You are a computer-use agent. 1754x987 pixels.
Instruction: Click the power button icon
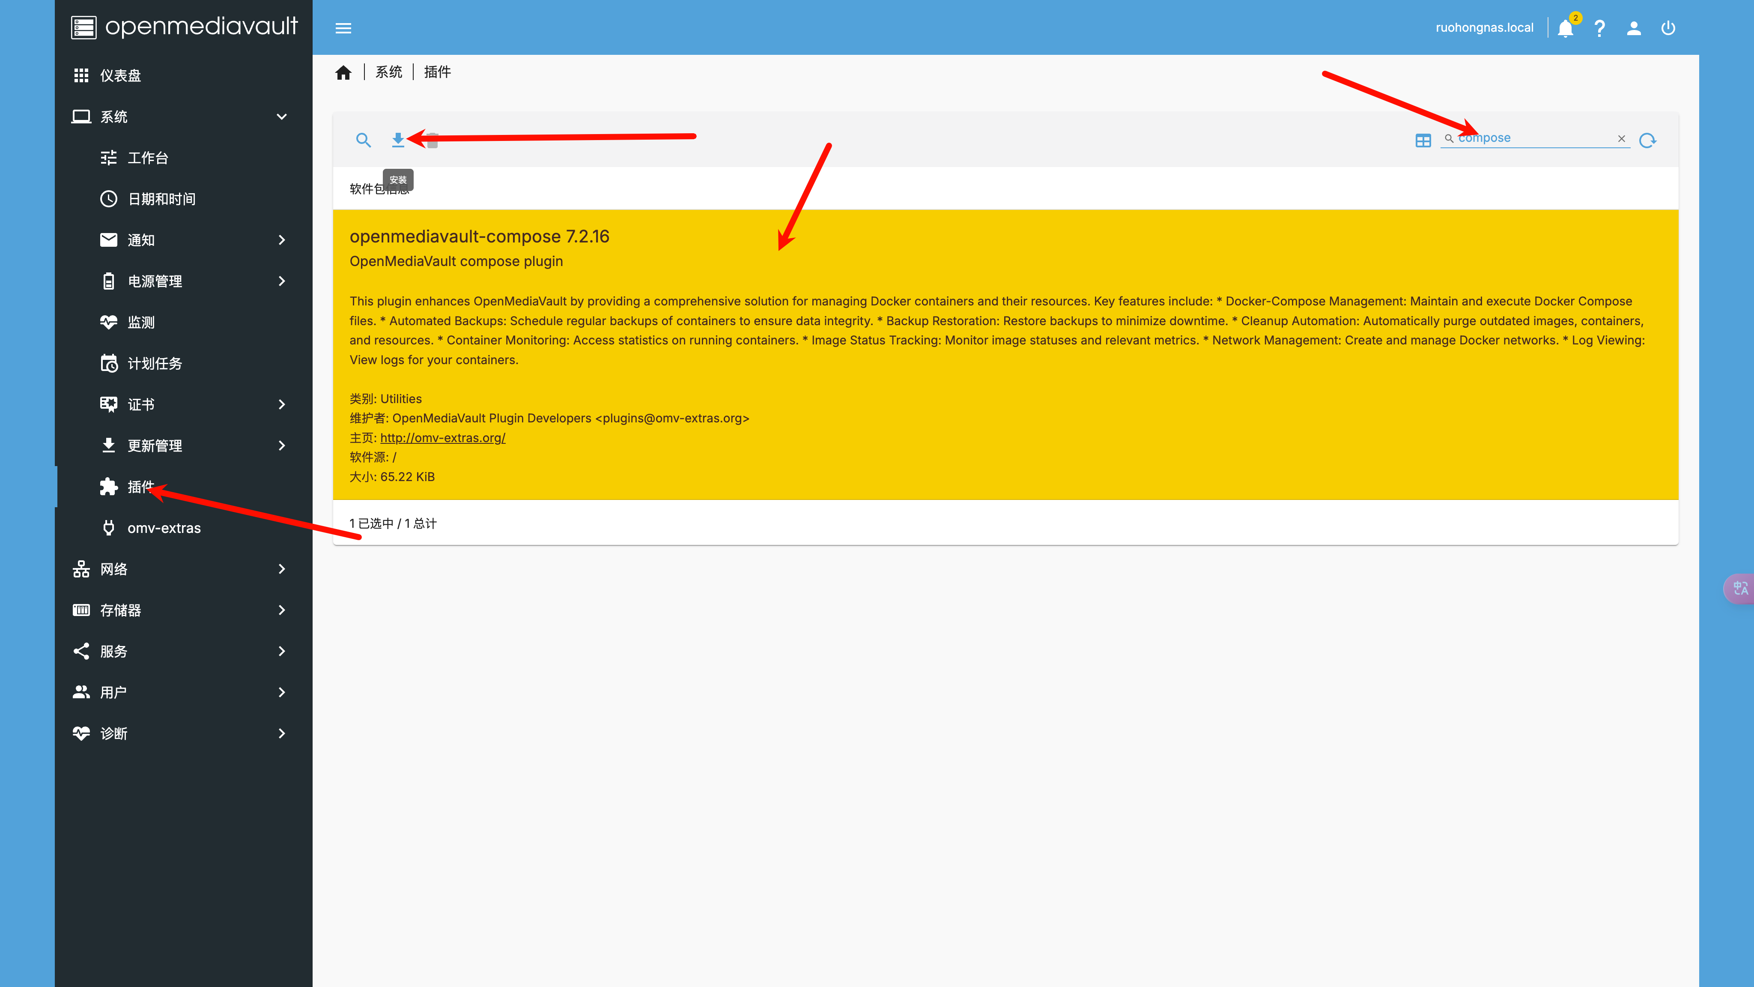(1667, 28)
